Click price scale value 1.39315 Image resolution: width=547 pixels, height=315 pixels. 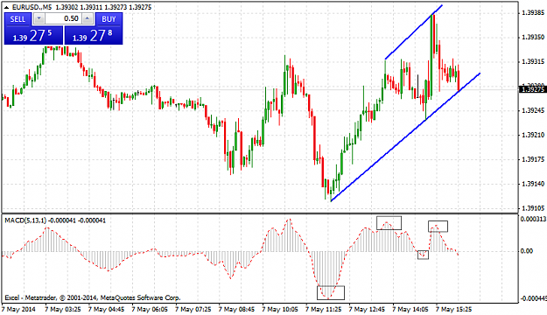[x=533, y=62]
